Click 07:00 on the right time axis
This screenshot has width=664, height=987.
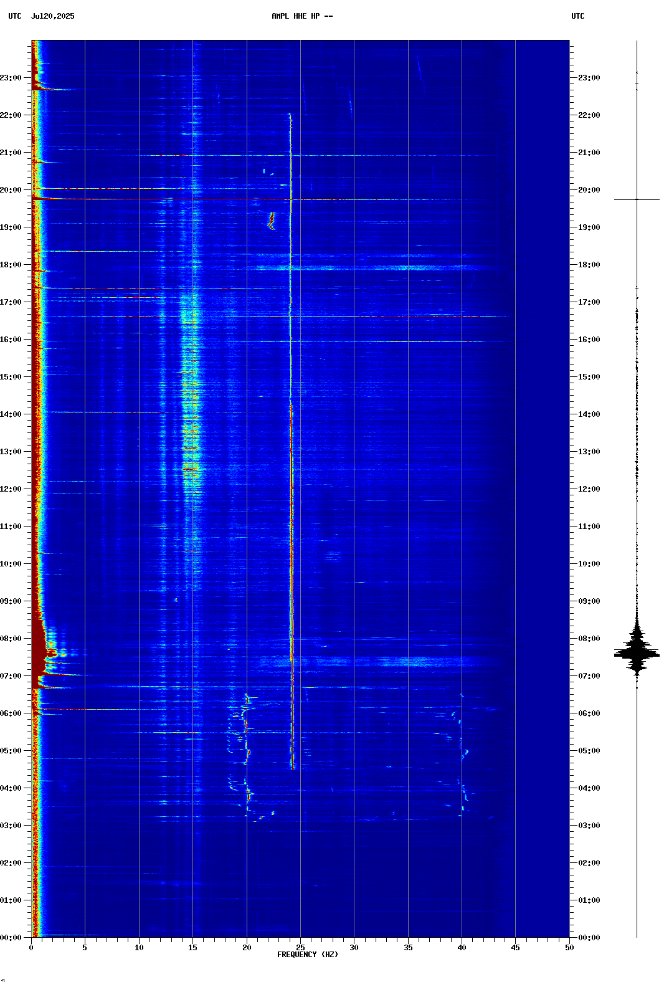589,676
